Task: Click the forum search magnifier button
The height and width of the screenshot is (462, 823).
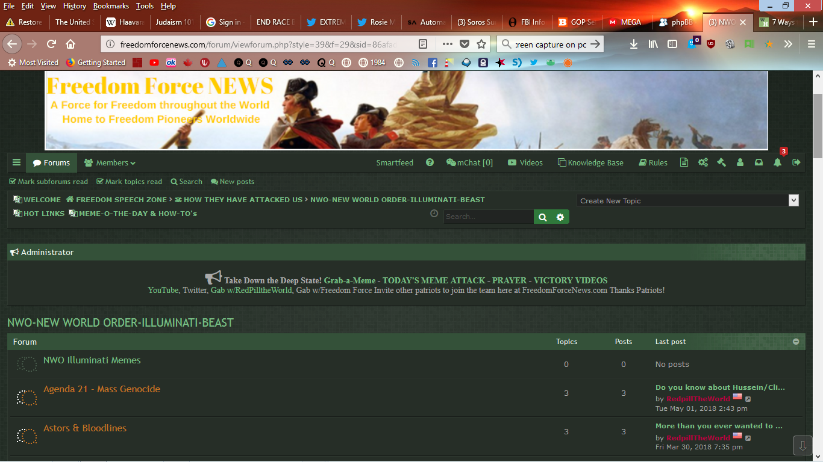Action: (x=543, y=217)
